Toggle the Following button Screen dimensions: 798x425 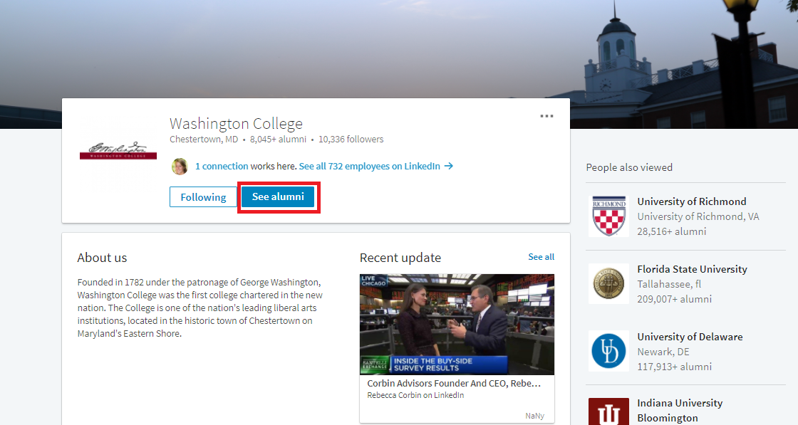(x=203, y=196)
